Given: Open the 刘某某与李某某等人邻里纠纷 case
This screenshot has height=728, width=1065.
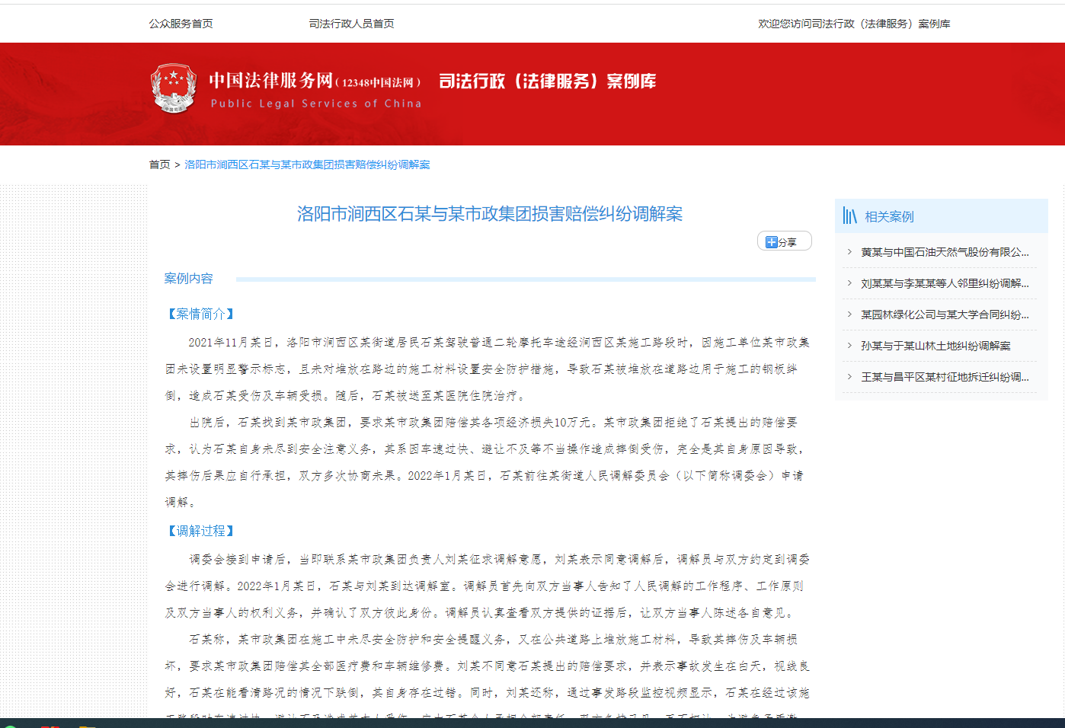Looking at the screenshot, I should coord(945,283).
